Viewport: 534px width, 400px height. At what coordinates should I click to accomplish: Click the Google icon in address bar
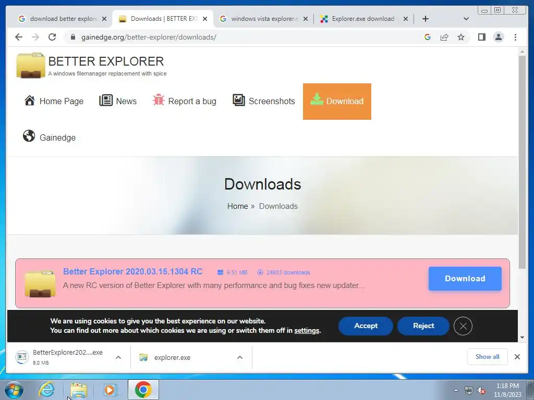tap(428, 37)
